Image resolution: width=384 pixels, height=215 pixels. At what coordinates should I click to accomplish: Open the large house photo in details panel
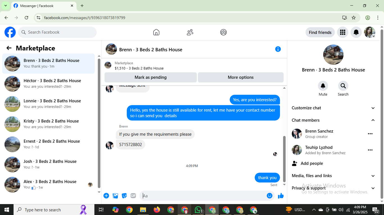tap(333, 55)
